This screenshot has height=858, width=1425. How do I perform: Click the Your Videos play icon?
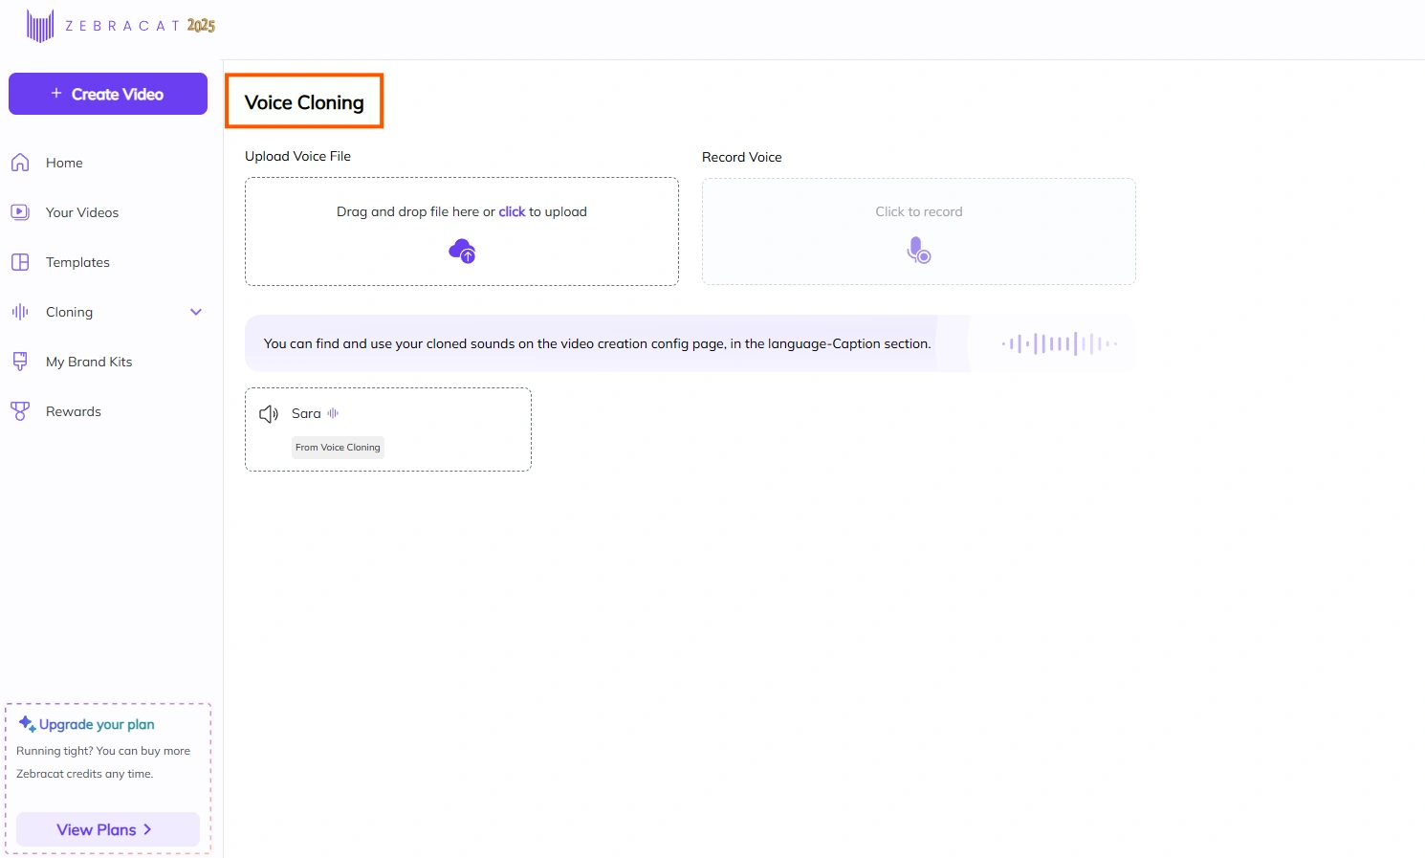(20, 212)
